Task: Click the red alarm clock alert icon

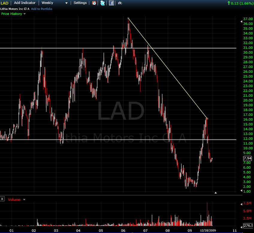Action: 94,3
